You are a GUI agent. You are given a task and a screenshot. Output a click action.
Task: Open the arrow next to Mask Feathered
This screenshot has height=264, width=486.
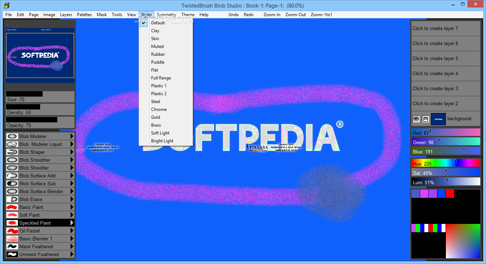[x=72, y=246]
